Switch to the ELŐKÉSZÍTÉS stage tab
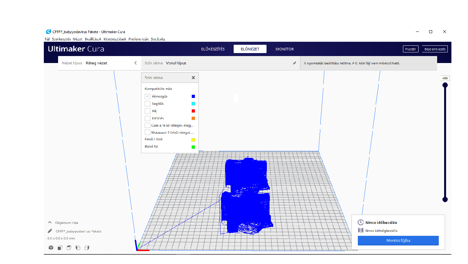 tap(213, 49)
